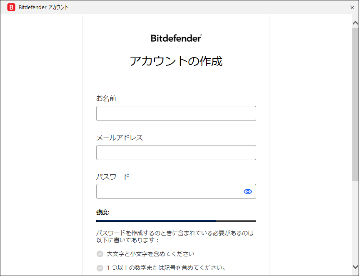Click the メールアドレス label
The image size is (359, 276).
(x=120, y=138)
